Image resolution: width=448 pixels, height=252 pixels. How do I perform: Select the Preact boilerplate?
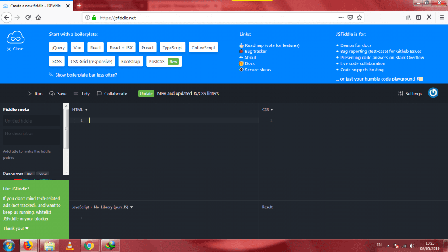coord(147,48)
